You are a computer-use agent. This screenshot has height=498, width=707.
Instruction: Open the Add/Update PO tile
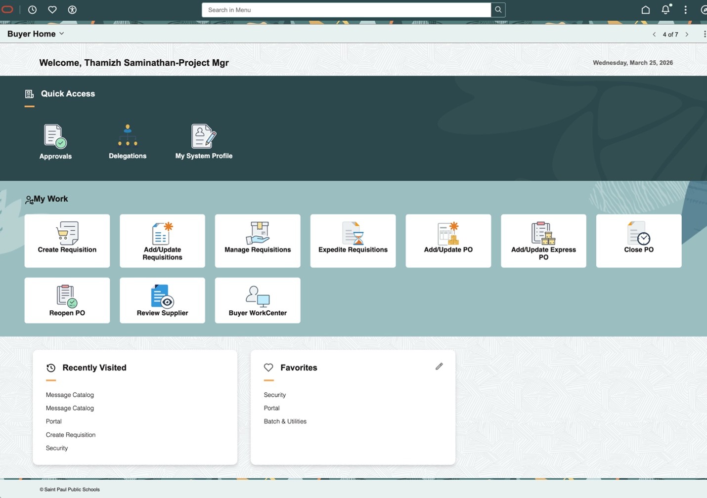[448, 241]
